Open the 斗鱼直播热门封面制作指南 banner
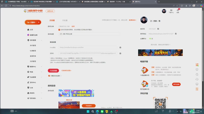Viewport: 204px width, 114px height. (76, 93)
